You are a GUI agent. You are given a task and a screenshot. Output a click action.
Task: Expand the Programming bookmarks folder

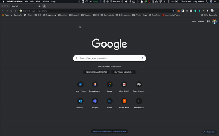[50, 15]
